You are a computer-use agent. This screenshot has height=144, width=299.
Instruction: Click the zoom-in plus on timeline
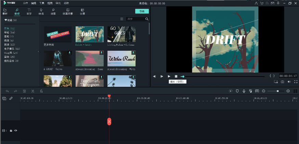[288, 91]
